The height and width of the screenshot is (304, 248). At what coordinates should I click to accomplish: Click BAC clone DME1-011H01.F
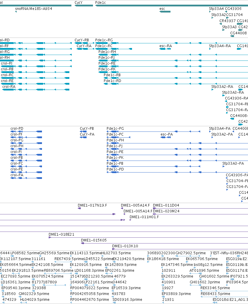pyautogui.click(x=144, y=217)
